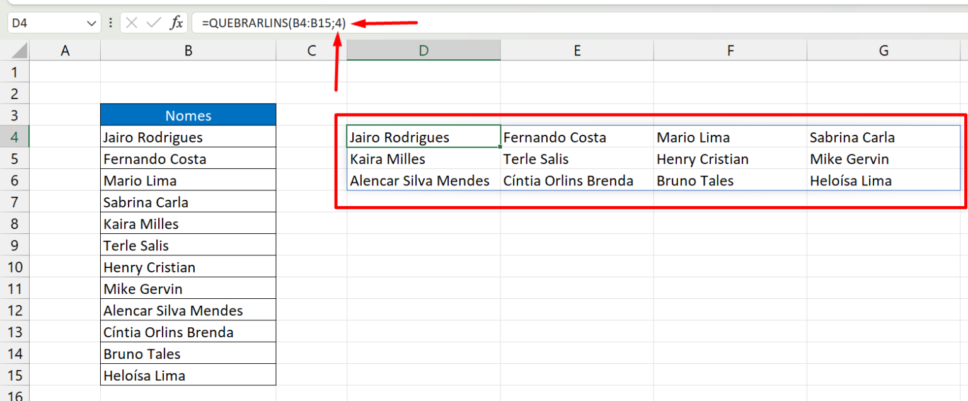Select column G header
This screenshot has width=968, height=401.
[883, 50]
